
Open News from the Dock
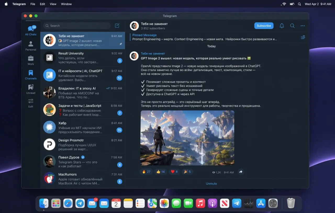tap(225, 203)
